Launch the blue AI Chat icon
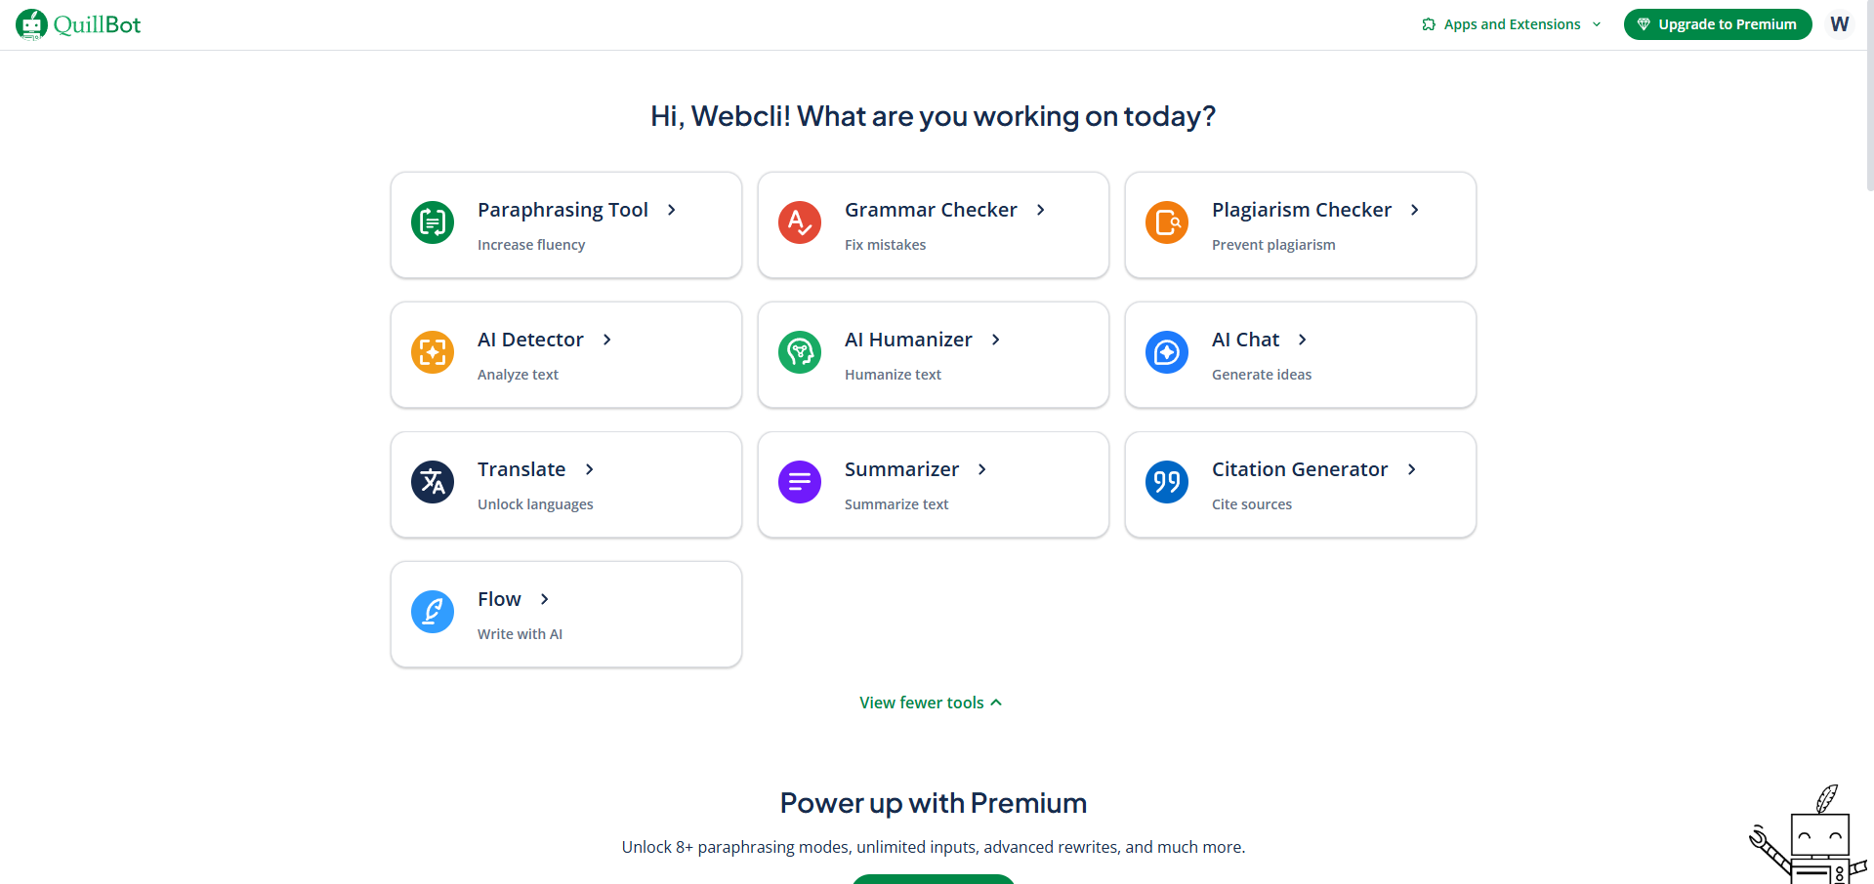1874x884 pixels. 1167,352
